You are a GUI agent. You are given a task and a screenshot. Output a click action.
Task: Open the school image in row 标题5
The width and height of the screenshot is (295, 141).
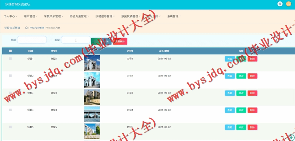pos(92,131)
